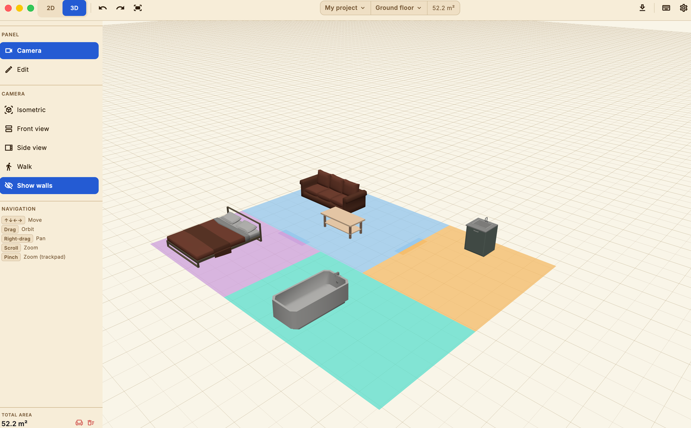Click the delete list icon near total area

coord(91,423)
